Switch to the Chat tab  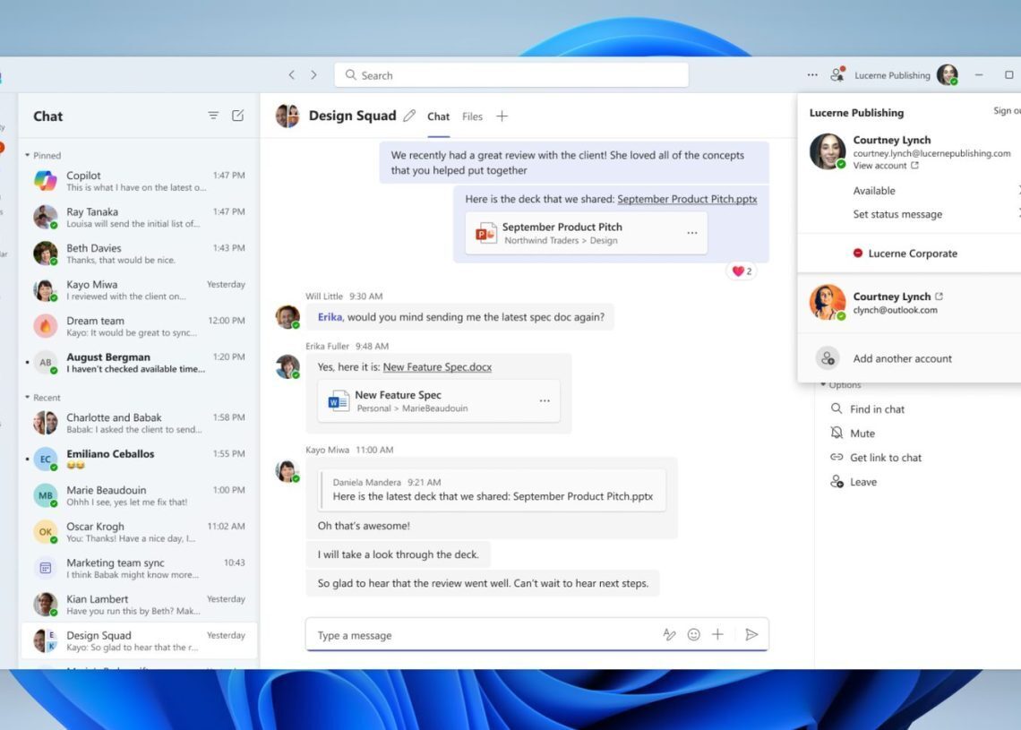[x=438, y=116]
